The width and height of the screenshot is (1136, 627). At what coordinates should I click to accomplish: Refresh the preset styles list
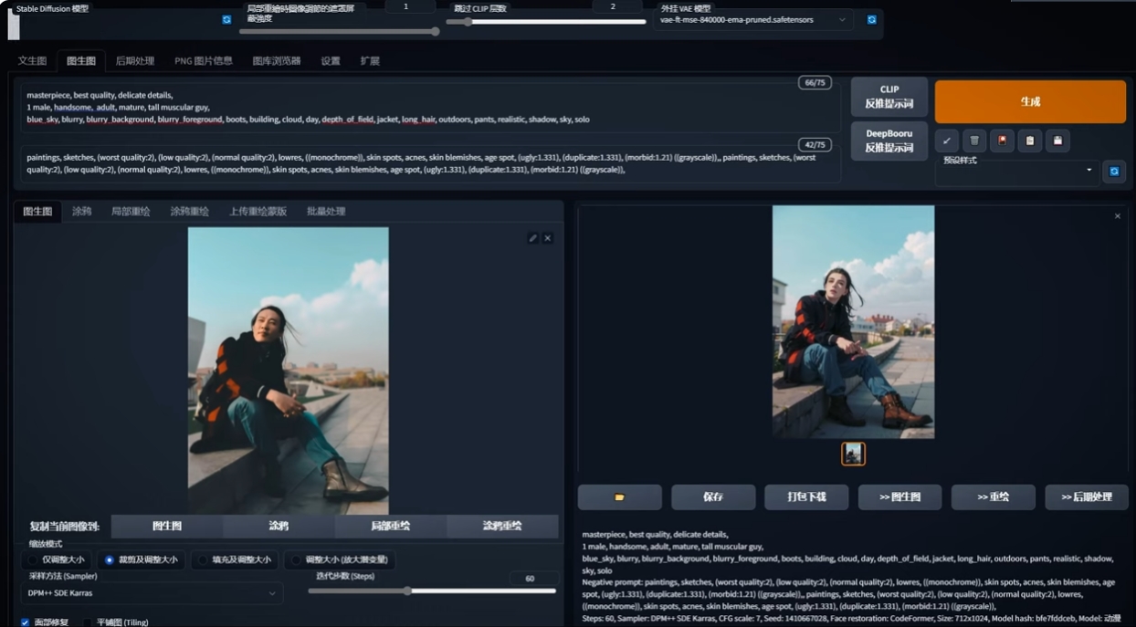point(1114,171)
